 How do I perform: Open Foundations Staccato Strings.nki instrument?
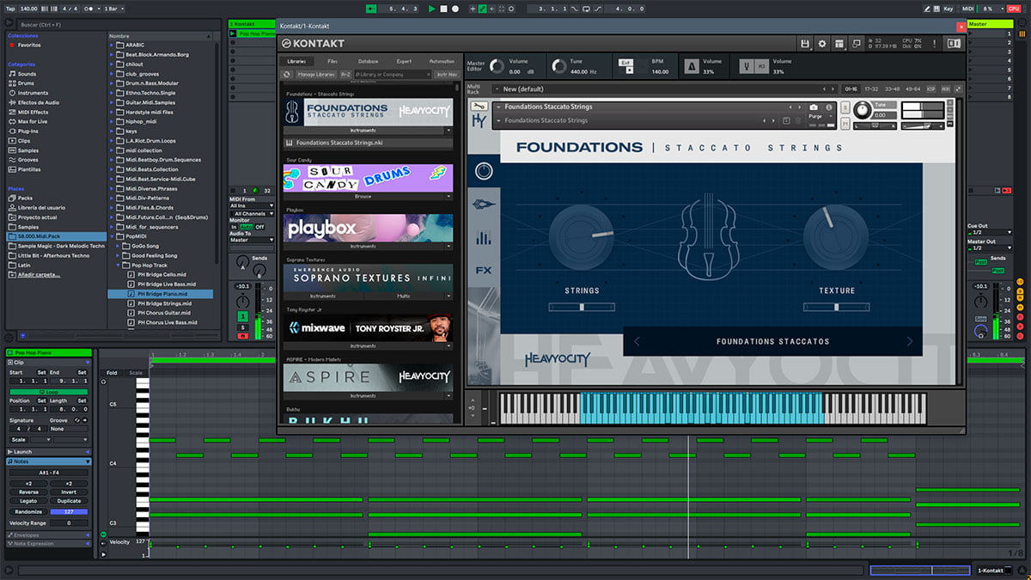click(x=368, y=143)
